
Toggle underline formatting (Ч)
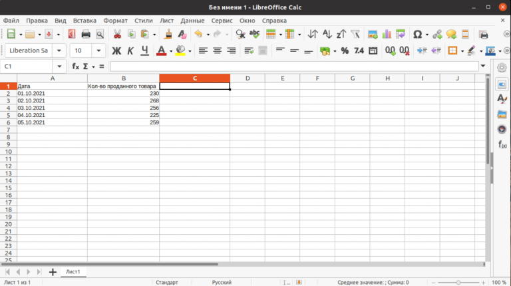click(144, 51)
